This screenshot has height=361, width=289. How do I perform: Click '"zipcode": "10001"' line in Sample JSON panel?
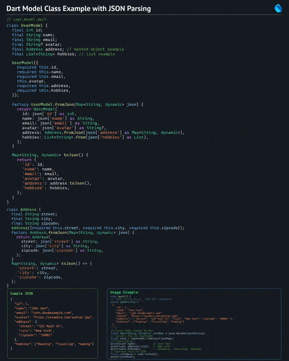(35, 335)
